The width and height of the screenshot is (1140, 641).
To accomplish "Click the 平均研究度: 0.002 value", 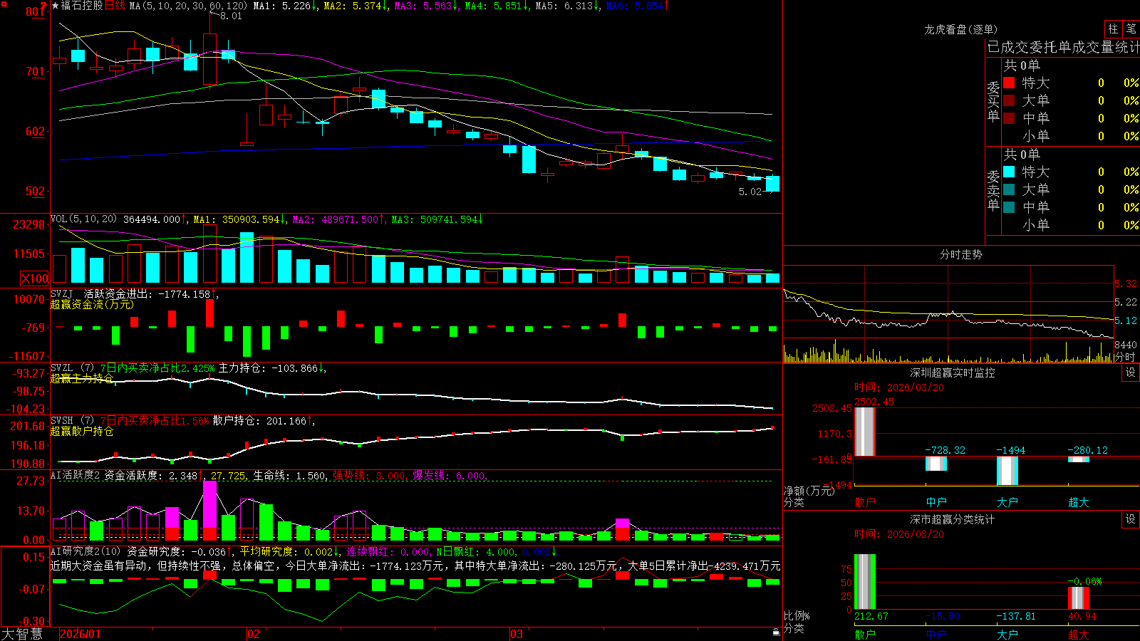I will tap(286, 552).
